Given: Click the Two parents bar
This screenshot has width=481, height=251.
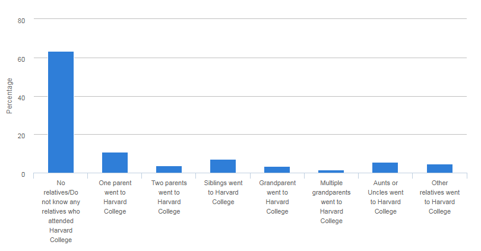Looking at the screenshot, I should click(169, 170).
